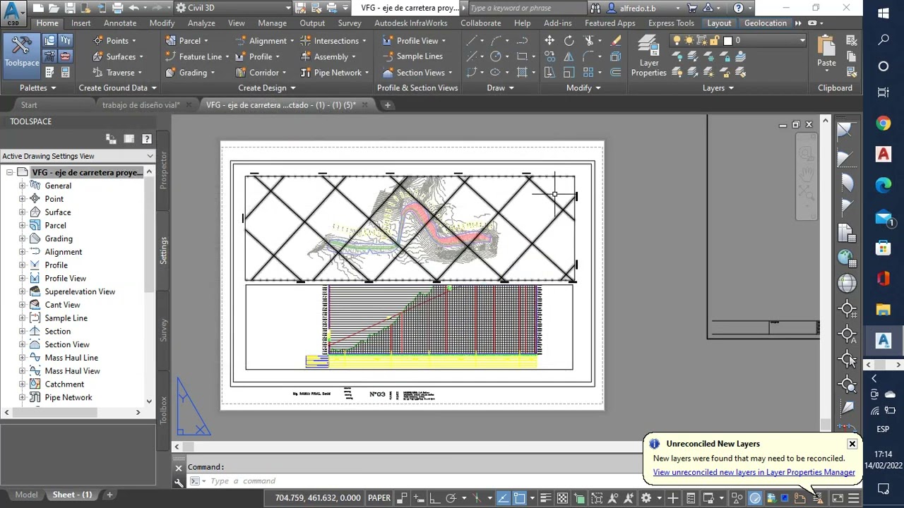Open the Customization menu icon in status bar
Viewport: 904px width, 508px height.
(854, 498)
